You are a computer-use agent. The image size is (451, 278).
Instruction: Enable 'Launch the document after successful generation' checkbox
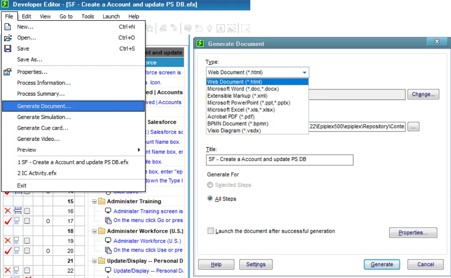click(x=211, y=231)
